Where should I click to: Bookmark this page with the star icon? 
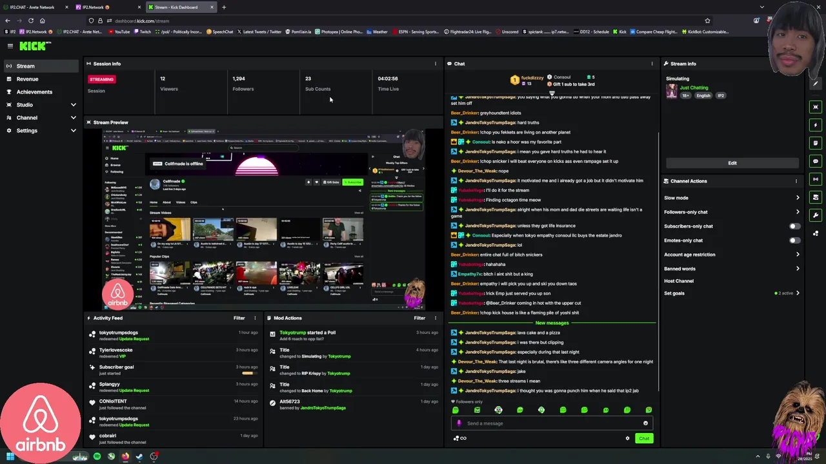pos(707,21)
